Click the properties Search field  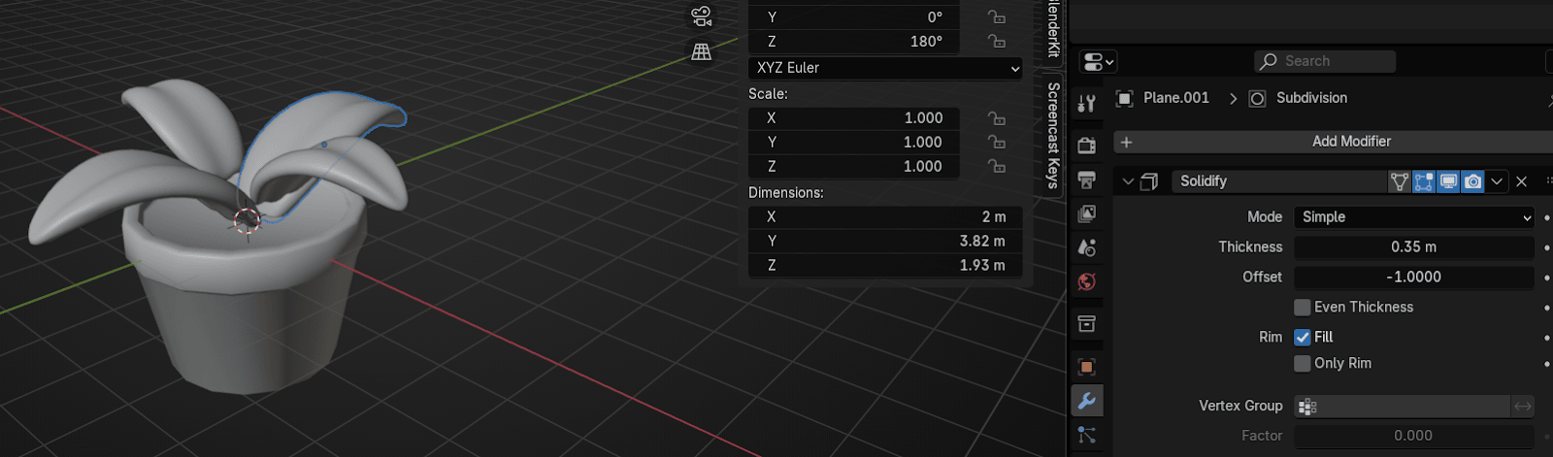(1325, 61)
